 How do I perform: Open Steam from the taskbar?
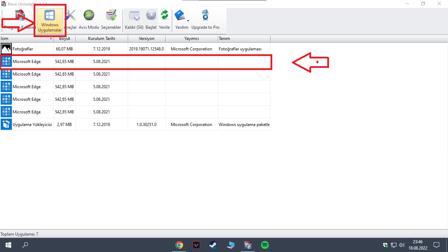coord(213,245)
